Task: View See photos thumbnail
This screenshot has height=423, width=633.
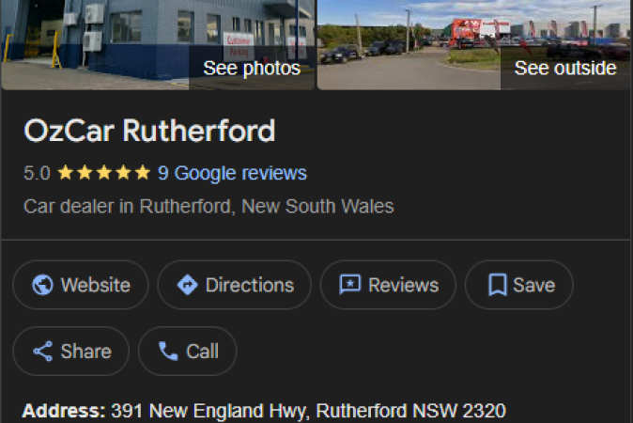Action: [x=158, y=44]
